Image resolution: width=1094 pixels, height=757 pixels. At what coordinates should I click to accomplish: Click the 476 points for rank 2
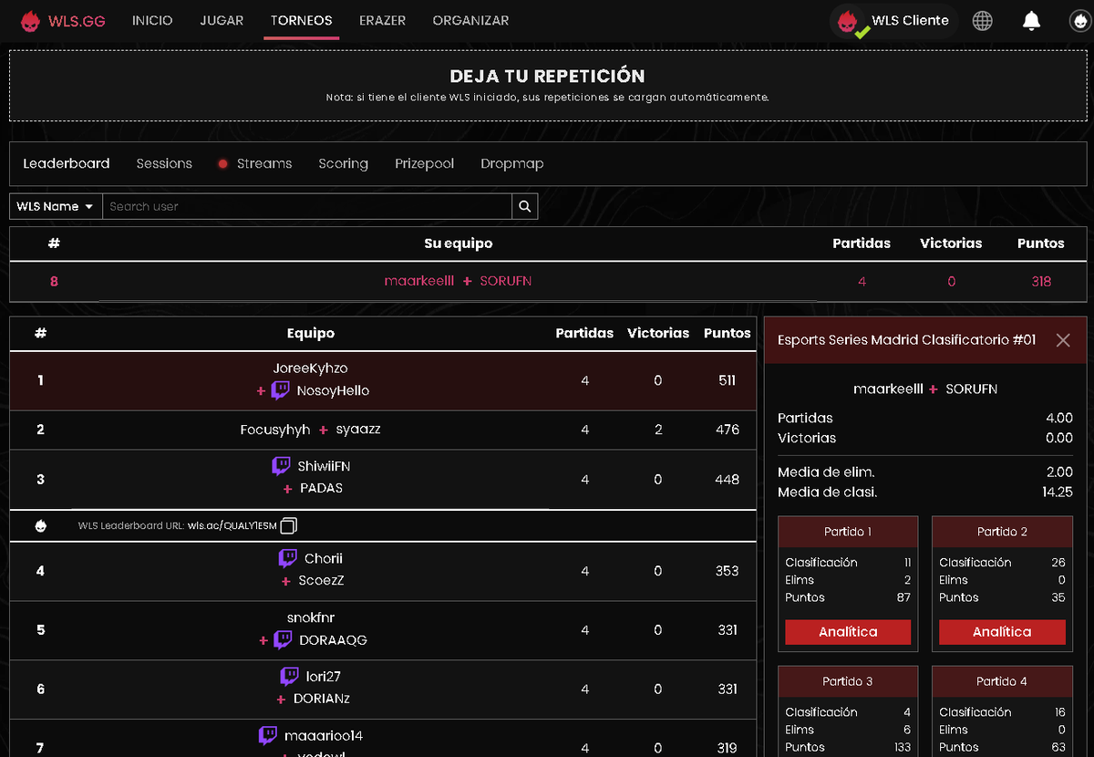tap(728, 430)
